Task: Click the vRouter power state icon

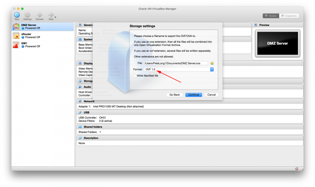Action: pyautogui.click(x=23, y=37)
